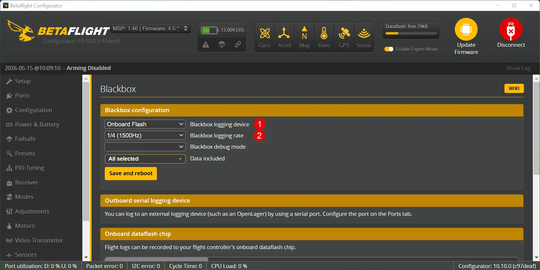Open the Blackbox logging rate dropdown
Viewport: 540px width, 270px height.
click(145, 135)
